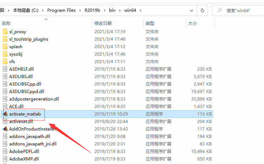Image resolution: width=264 pixels, height=164 pixels.
Task: Navigate to bin breadcrumb
Action: tap(112, 10)
